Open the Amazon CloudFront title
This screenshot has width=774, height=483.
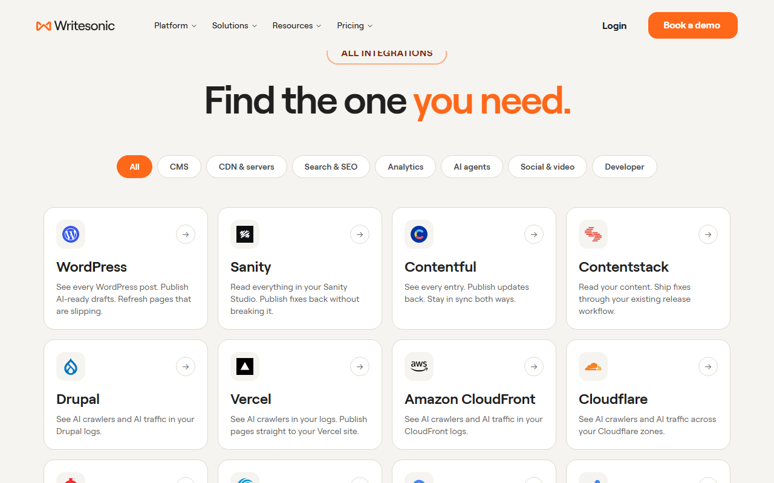[x=470, y=399]
